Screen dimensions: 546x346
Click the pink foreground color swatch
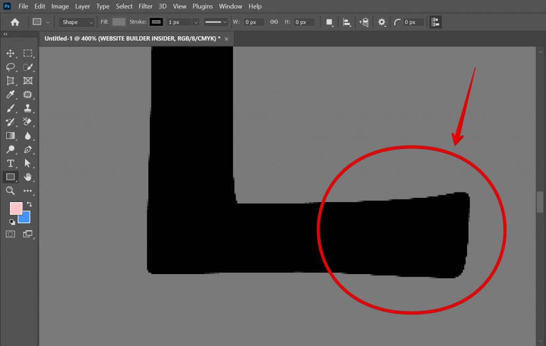(x=17, y=207)
